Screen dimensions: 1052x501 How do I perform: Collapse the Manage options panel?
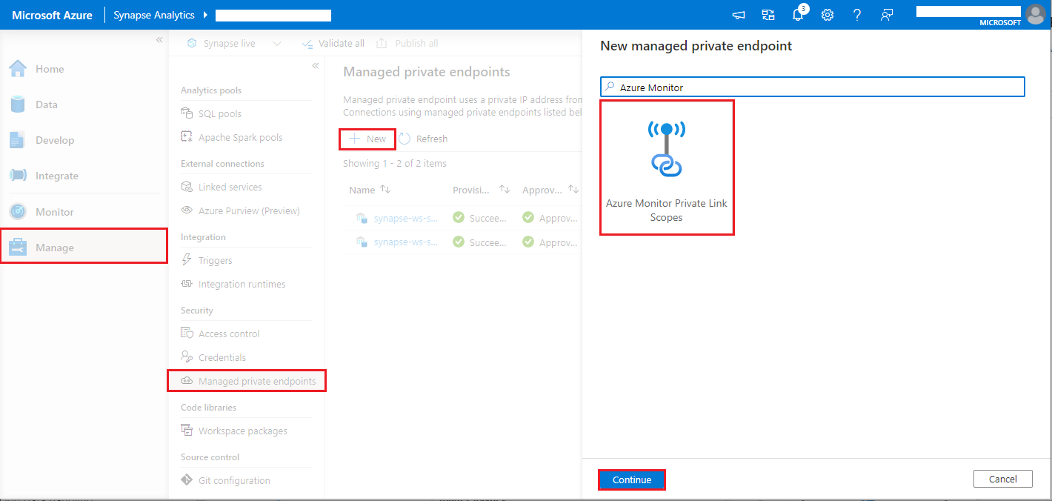315,65
